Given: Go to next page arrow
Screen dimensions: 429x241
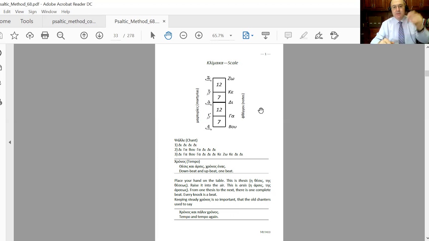Looking at the screenshot, I should coord(100,35).
